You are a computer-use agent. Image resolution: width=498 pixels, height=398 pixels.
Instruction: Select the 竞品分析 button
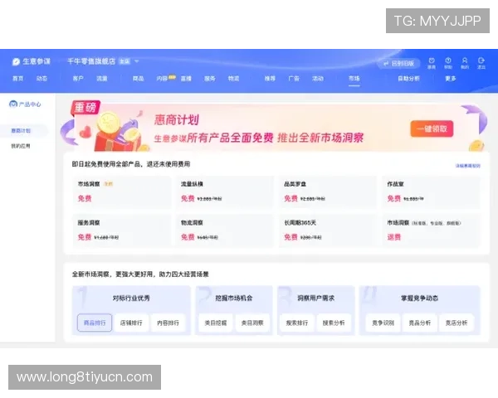click(419, 323)
